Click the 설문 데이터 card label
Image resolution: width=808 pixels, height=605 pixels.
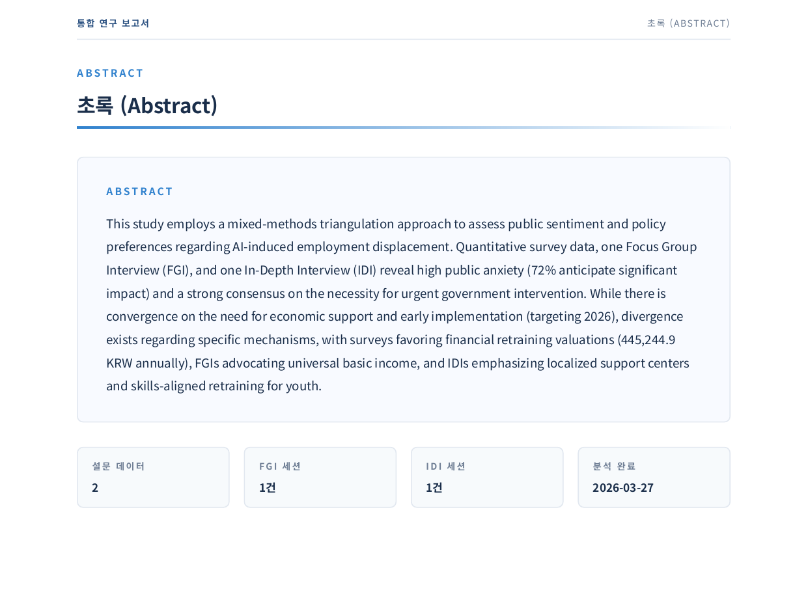pos(118,466)
